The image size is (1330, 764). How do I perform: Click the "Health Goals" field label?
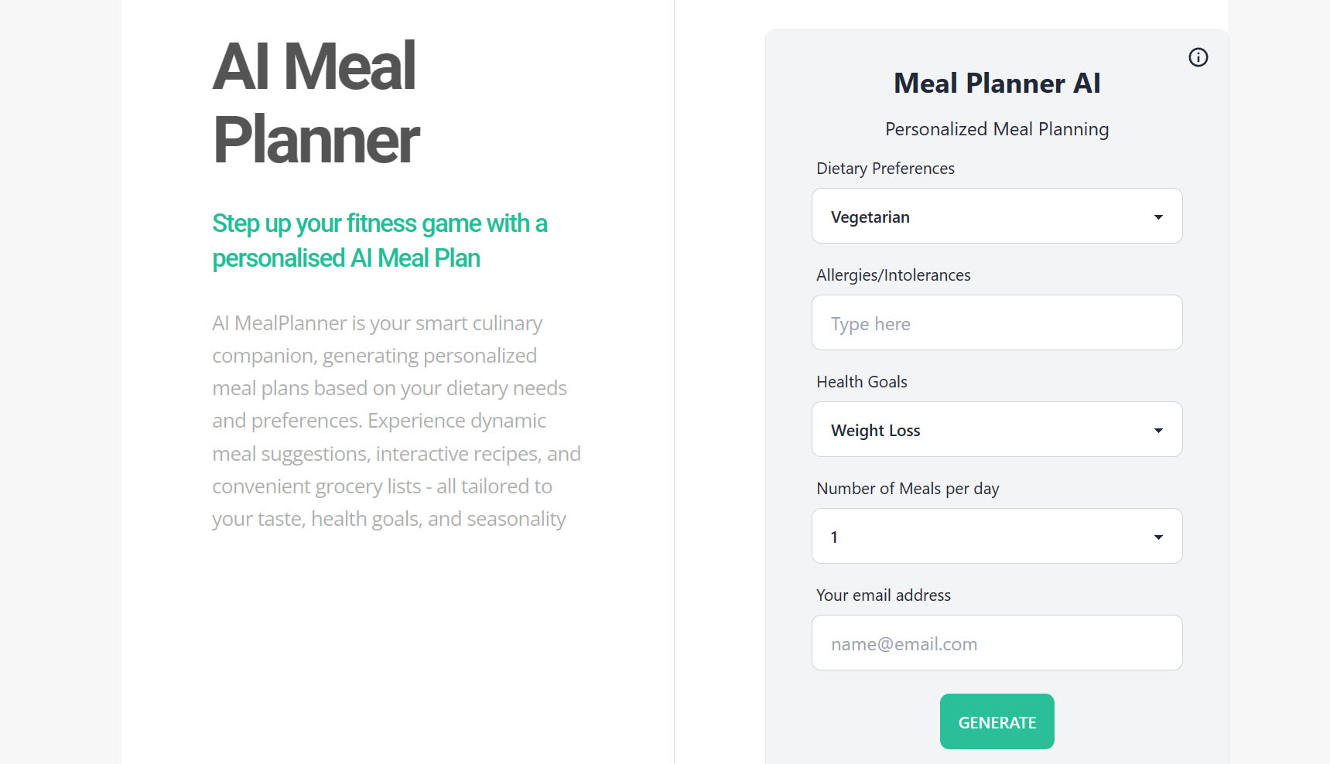click(x=861, y=382)
